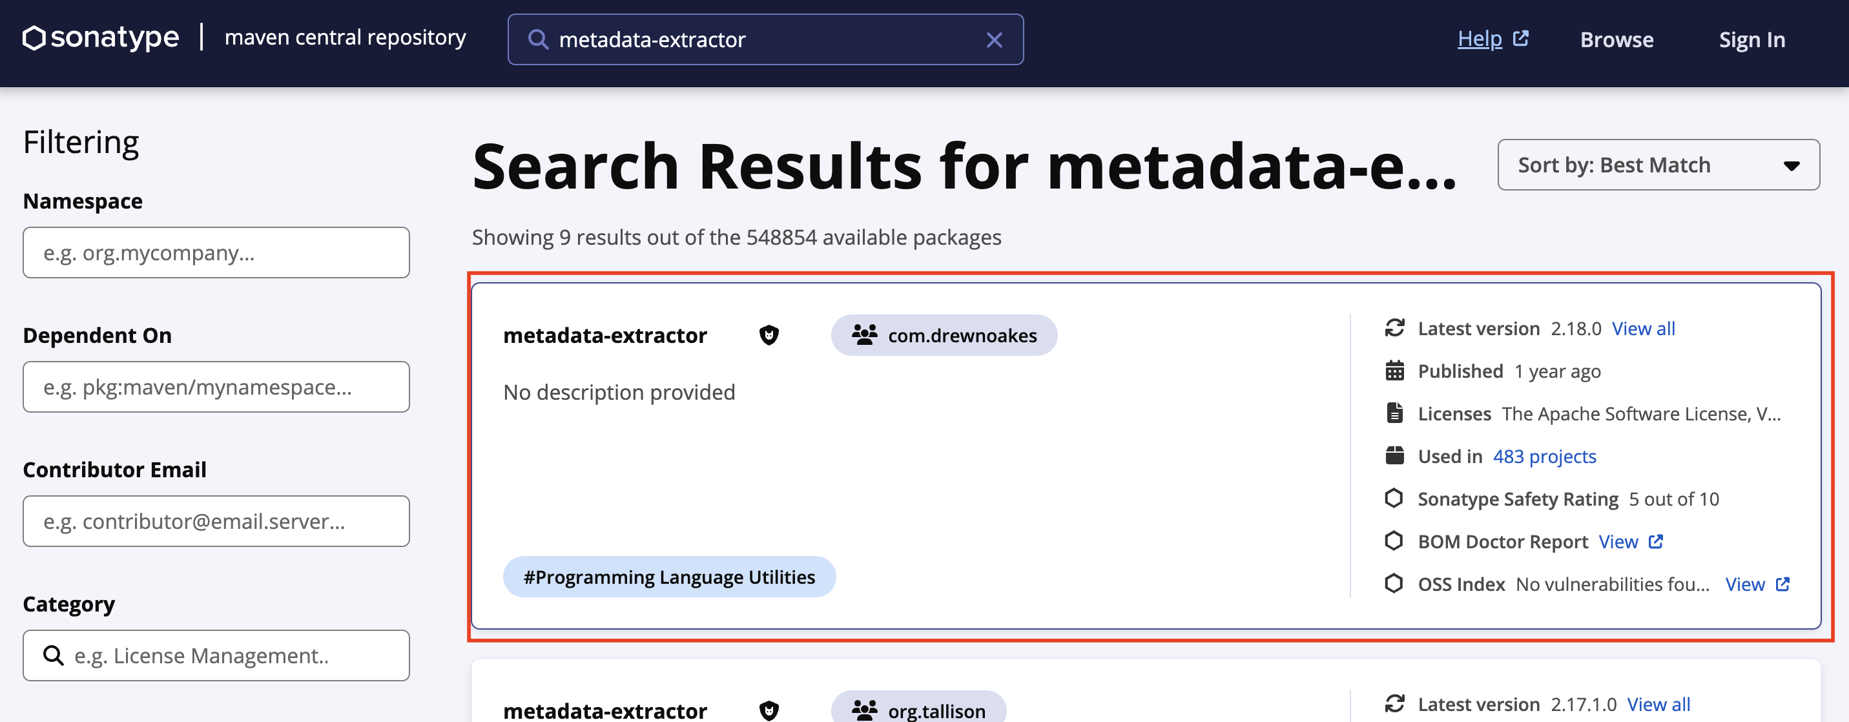Viewport: 1849px width, 722px height.
Task: Click the Published calendar icon
Action: coord(1394,370)
